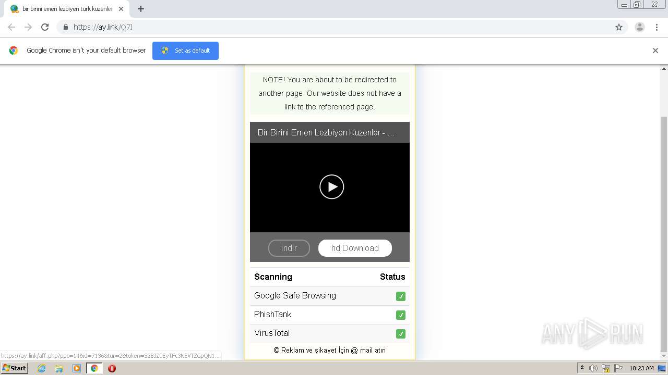Screen dimensions: 668x375
Task: Select the 'bir birini emen' tab
Action: pos(67,9)
